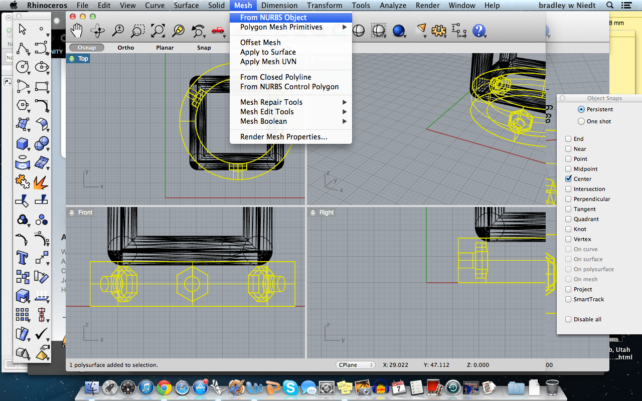Click the red car view icon

pos(218,30)
